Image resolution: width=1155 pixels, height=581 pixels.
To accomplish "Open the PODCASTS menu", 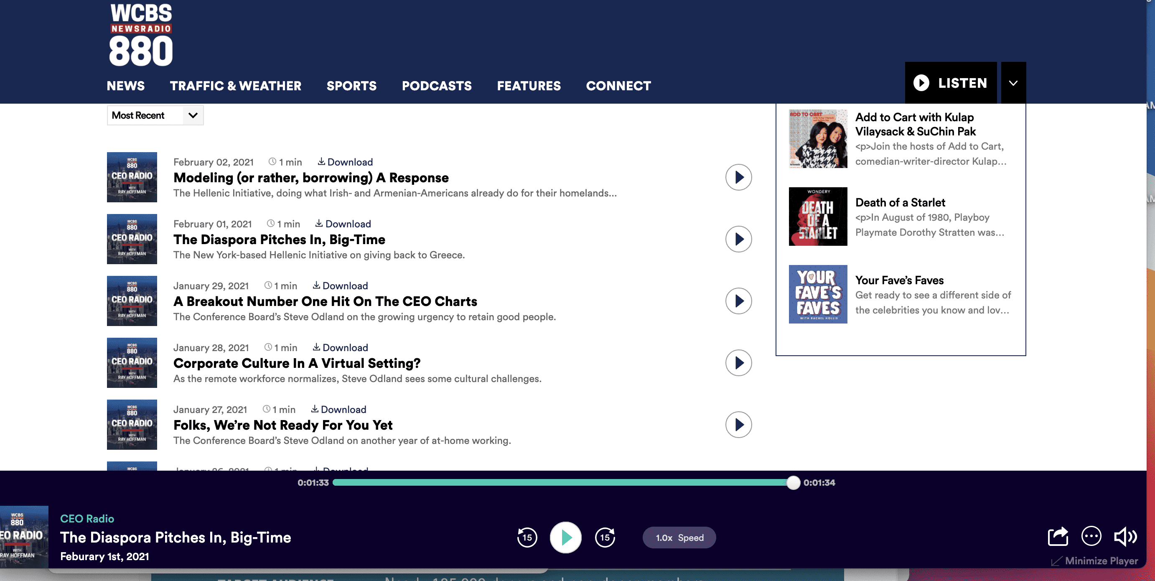I will tap(437, 86).
